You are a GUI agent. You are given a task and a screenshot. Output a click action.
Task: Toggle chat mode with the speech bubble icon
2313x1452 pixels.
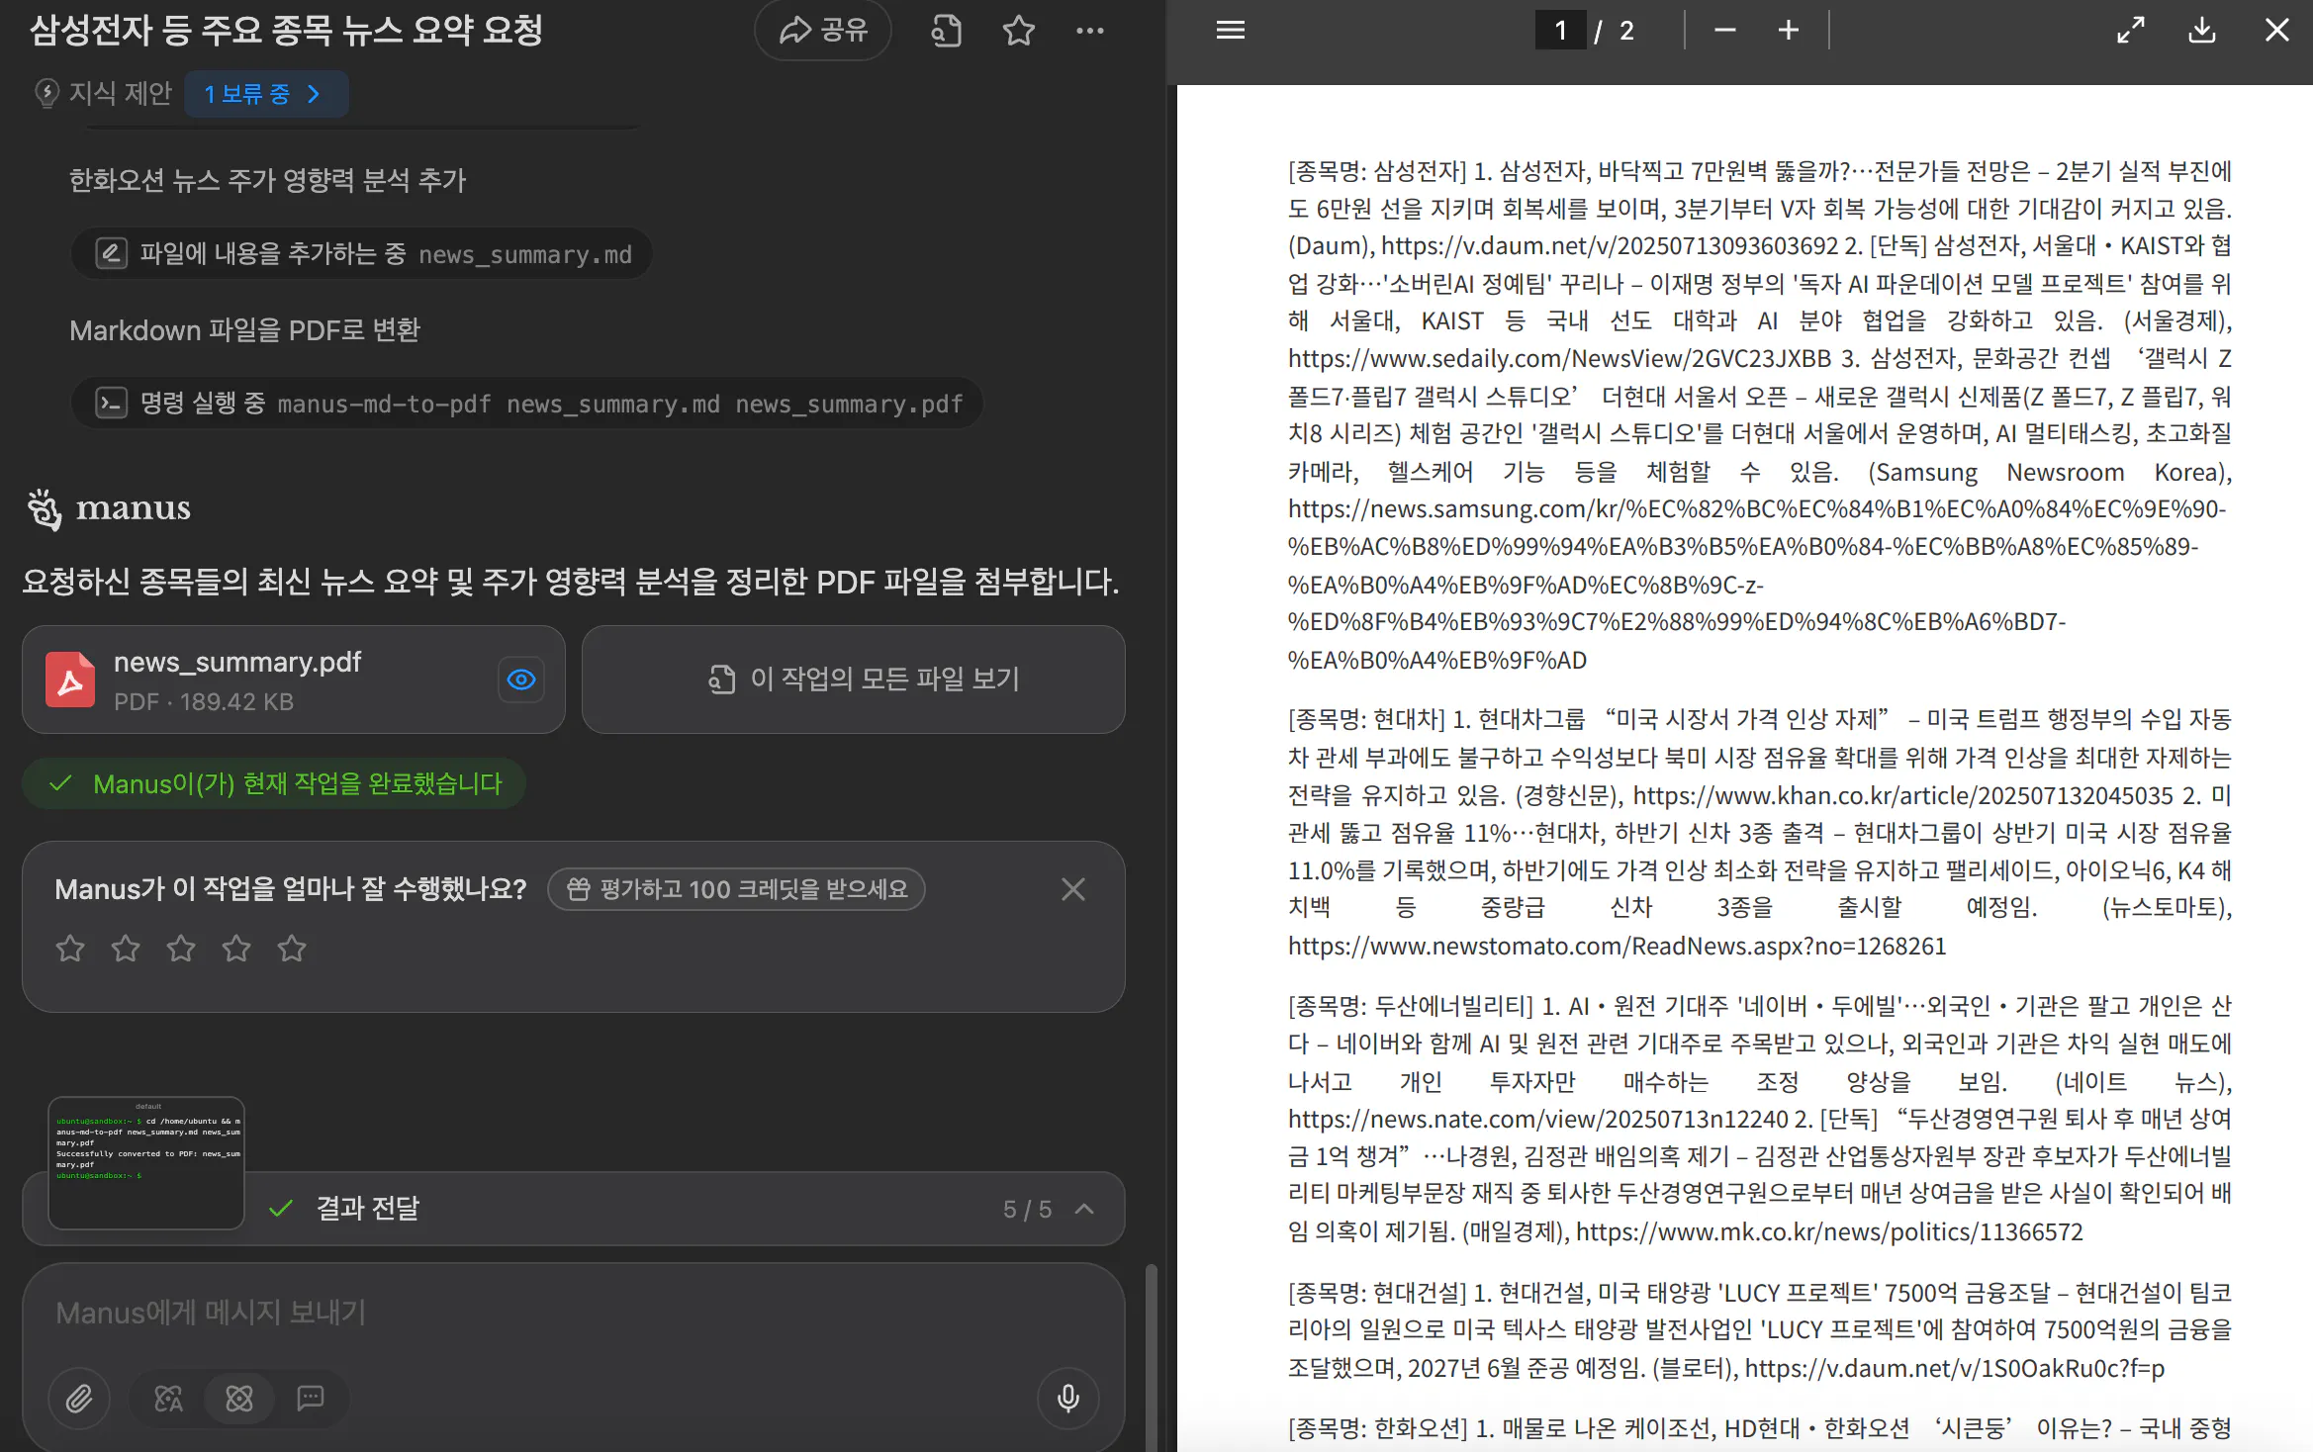tap(310, 1399)
